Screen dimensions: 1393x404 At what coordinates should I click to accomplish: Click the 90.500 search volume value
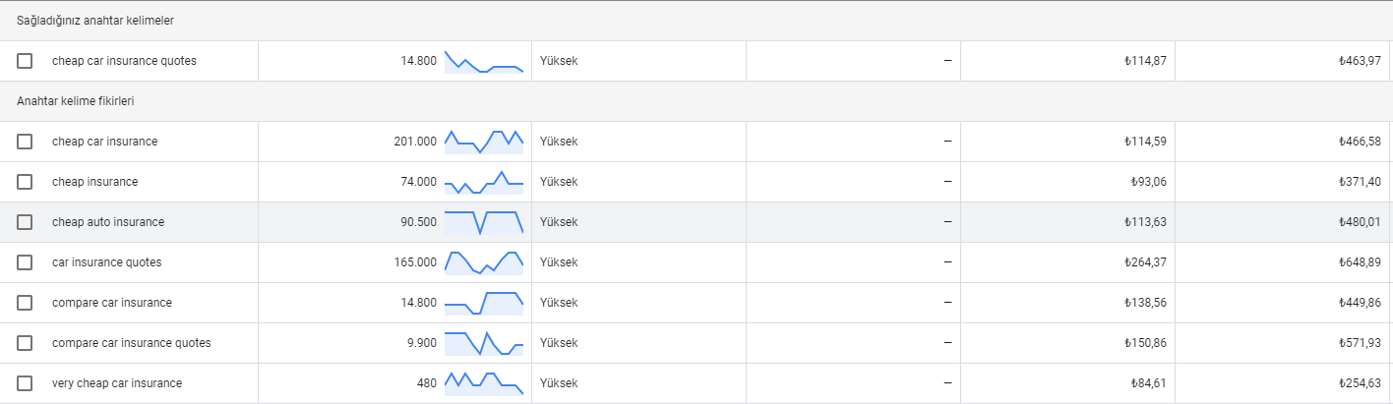point(418,222)
